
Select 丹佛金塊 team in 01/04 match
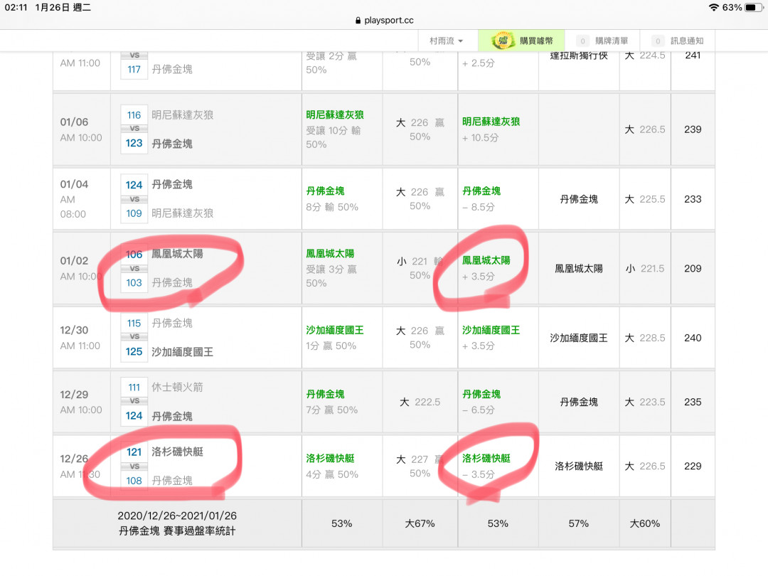(x=172, y=184)
